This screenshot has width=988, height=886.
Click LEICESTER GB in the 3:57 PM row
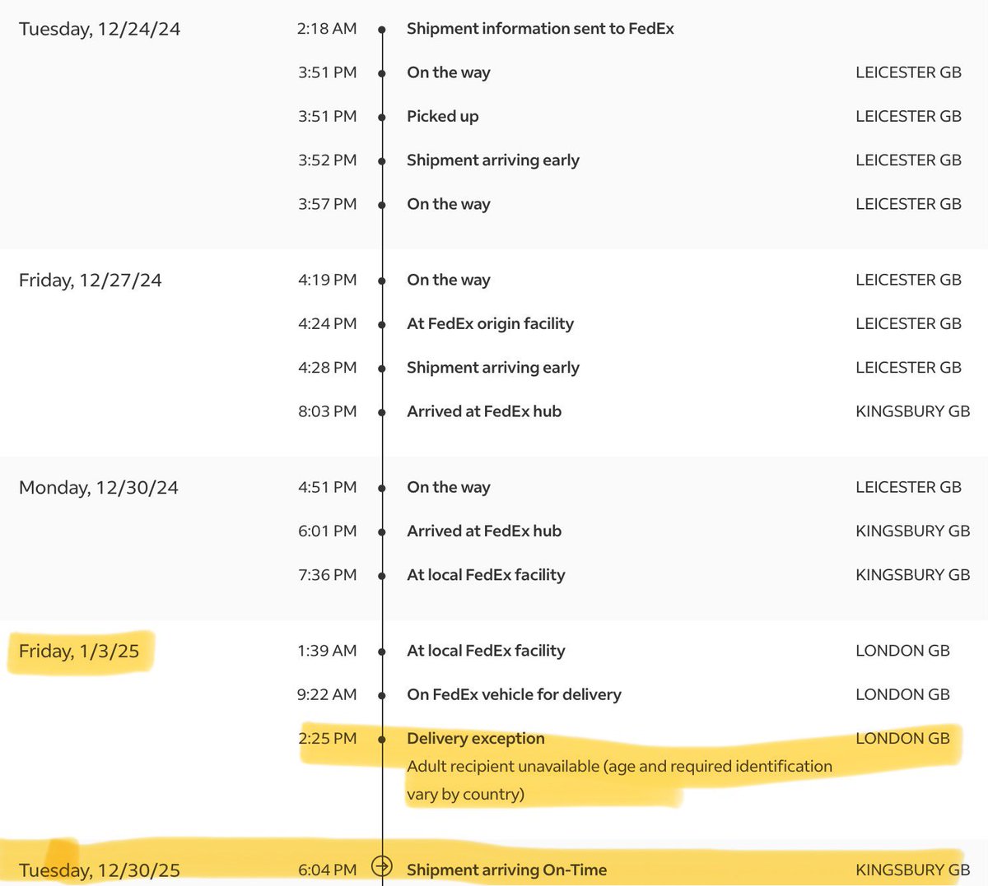coord(908,204)
